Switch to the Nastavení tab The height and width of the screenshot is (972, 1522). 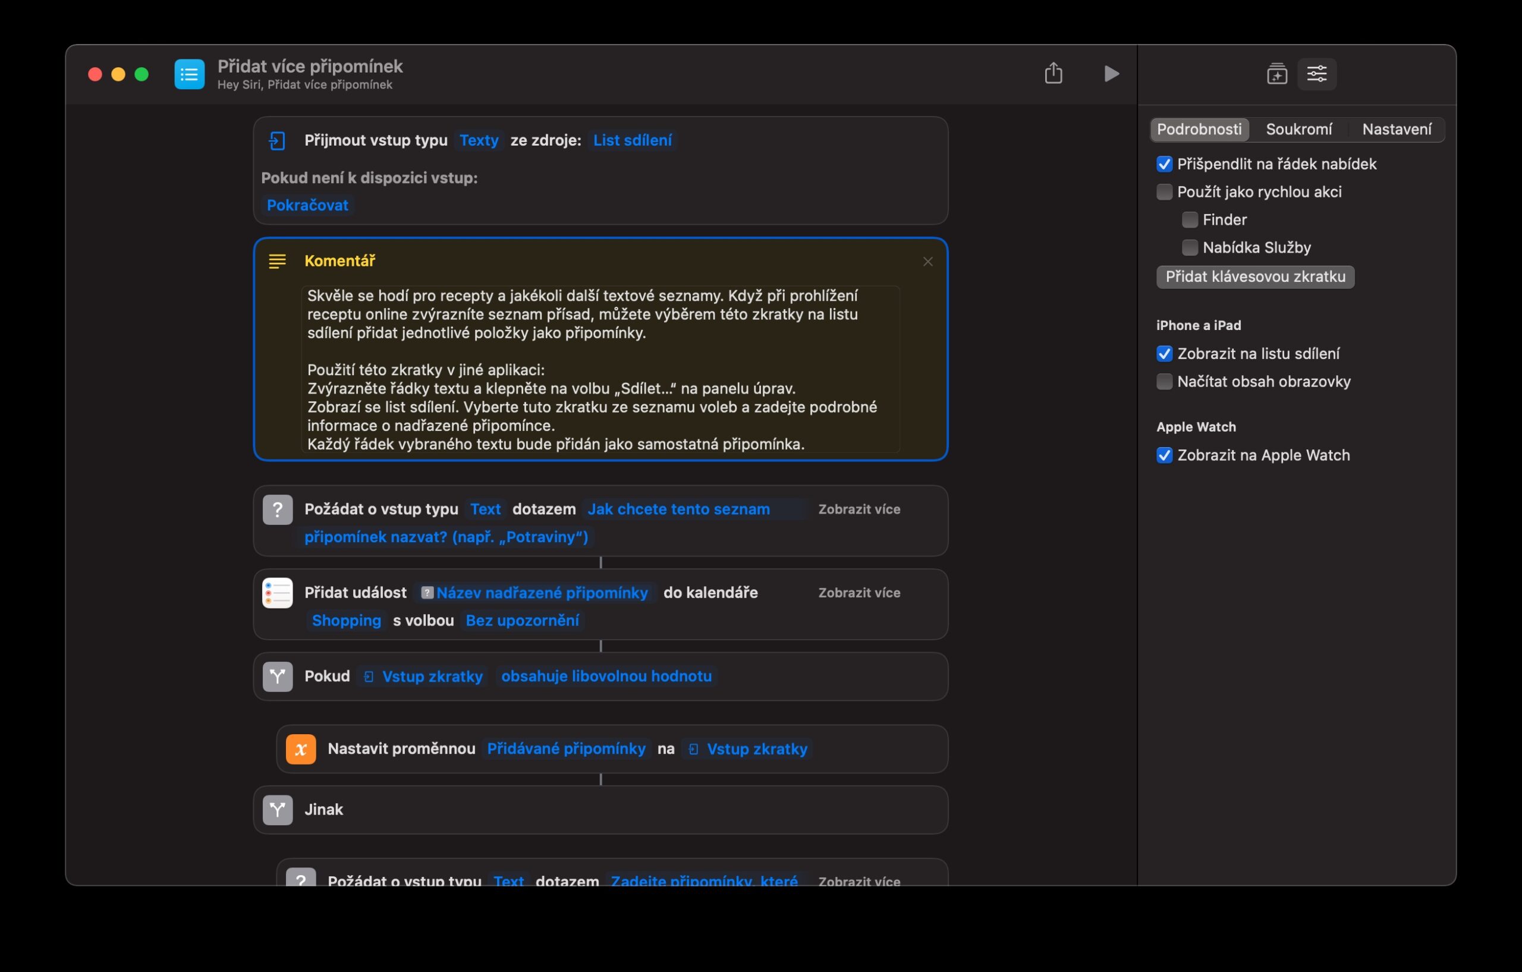pos(1396,130)
